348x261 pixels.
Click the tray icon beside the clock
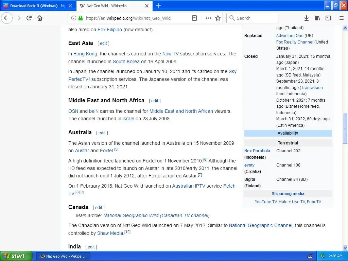coord(323,256)
